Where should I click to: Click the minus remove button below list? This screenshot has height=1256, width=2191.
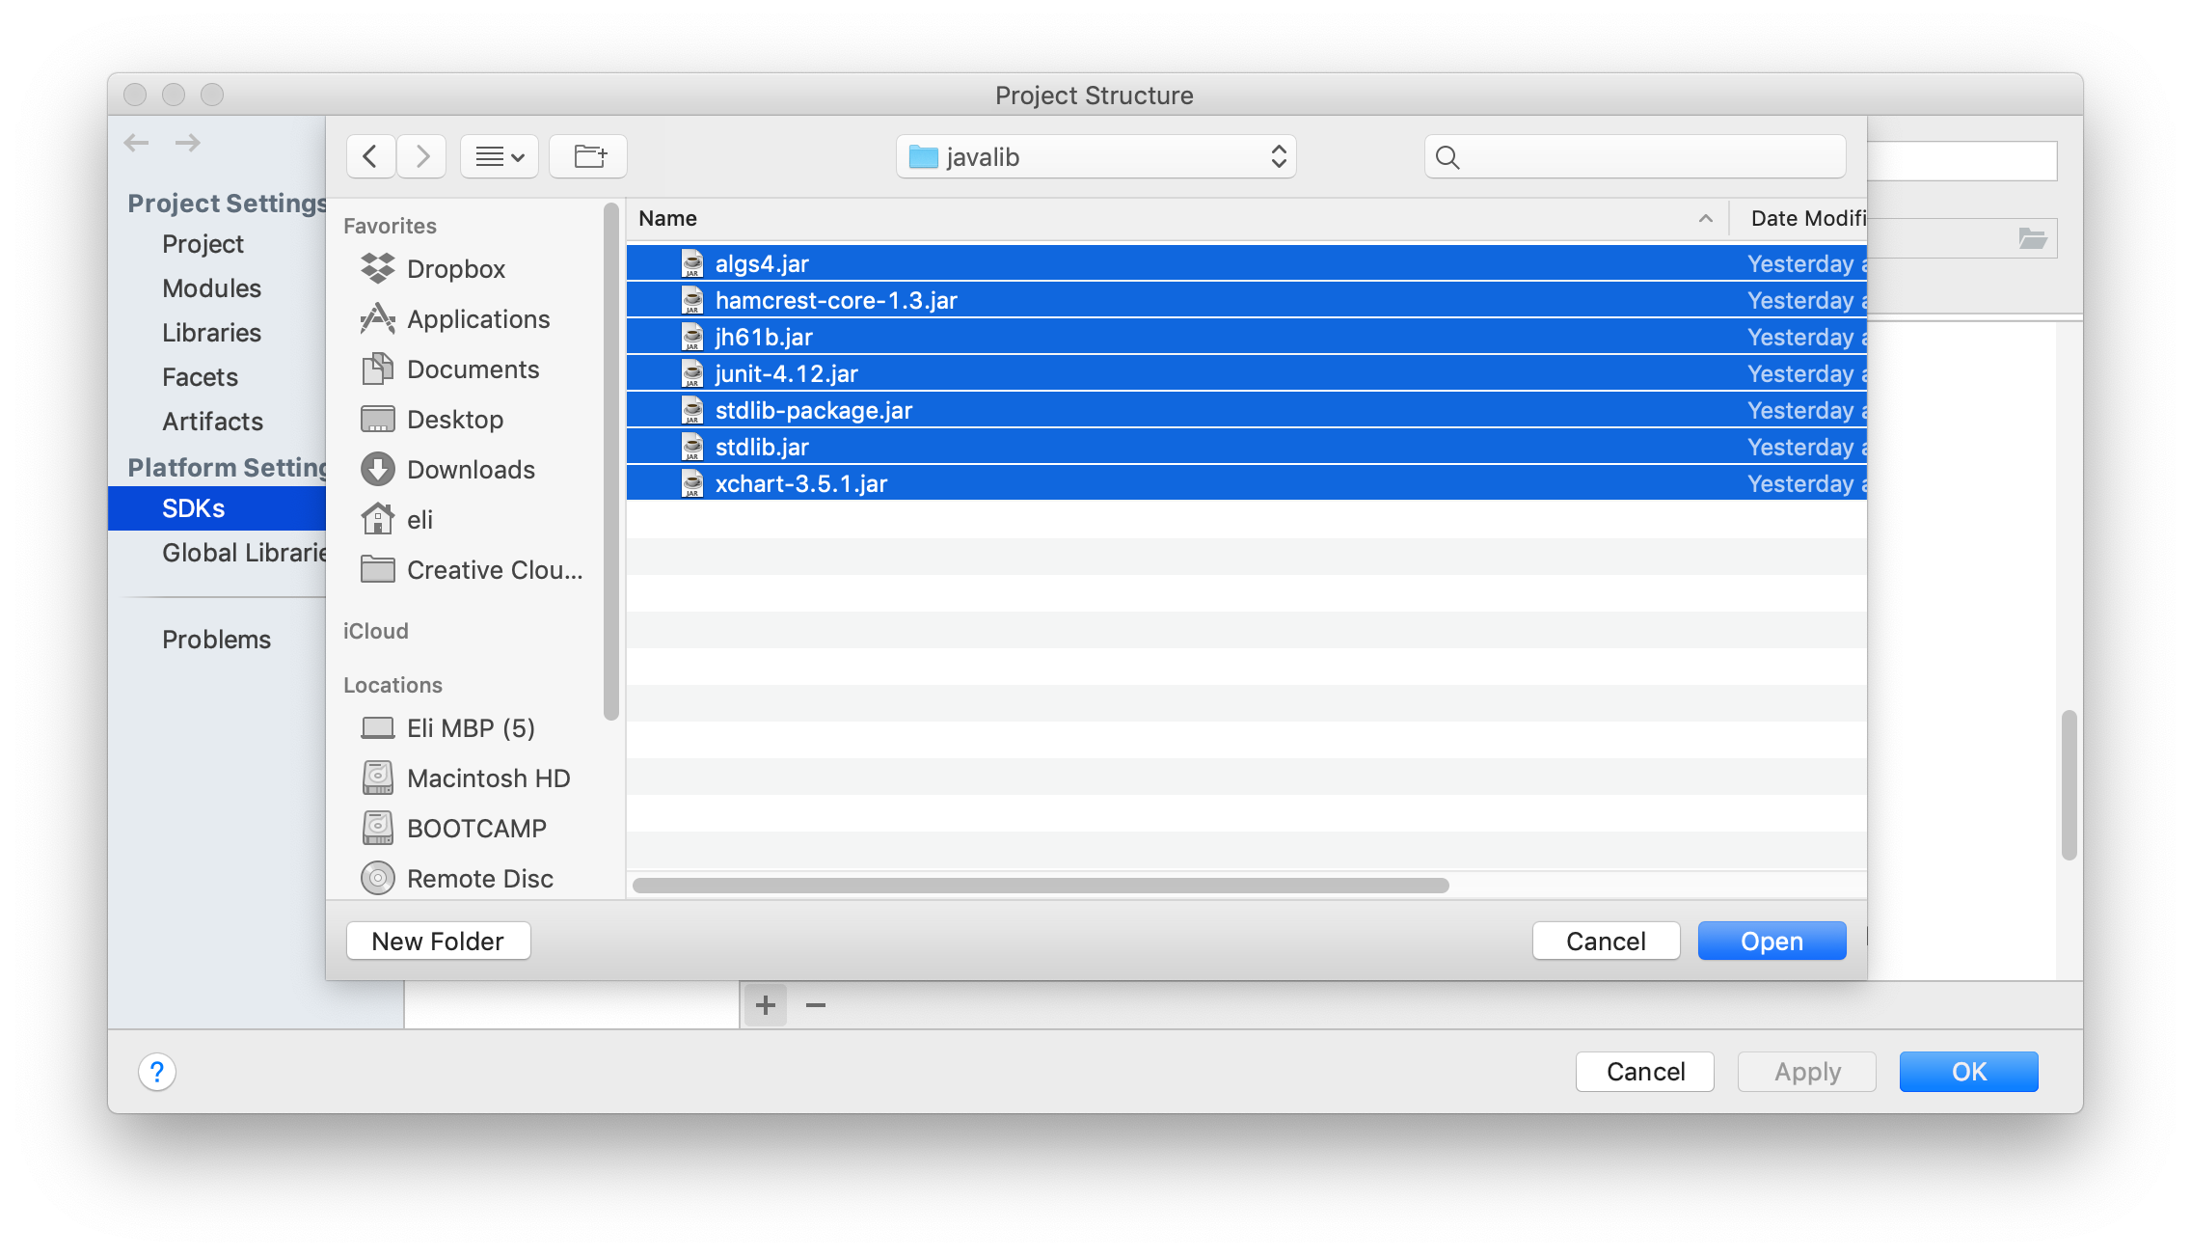pyautogui.click(x=816, y=1005)
